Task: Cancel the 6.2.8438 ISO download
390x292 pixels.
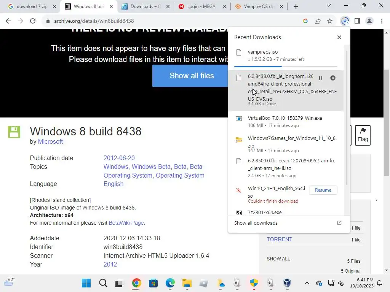Action: pyautogui.click(x=333, y=78)
